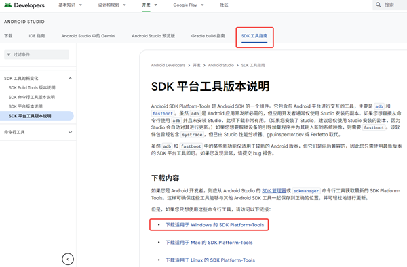This screenshot has height=267, width=407.
Task: Click the sdkmanager code link
Action: click(x=307, y=191)
